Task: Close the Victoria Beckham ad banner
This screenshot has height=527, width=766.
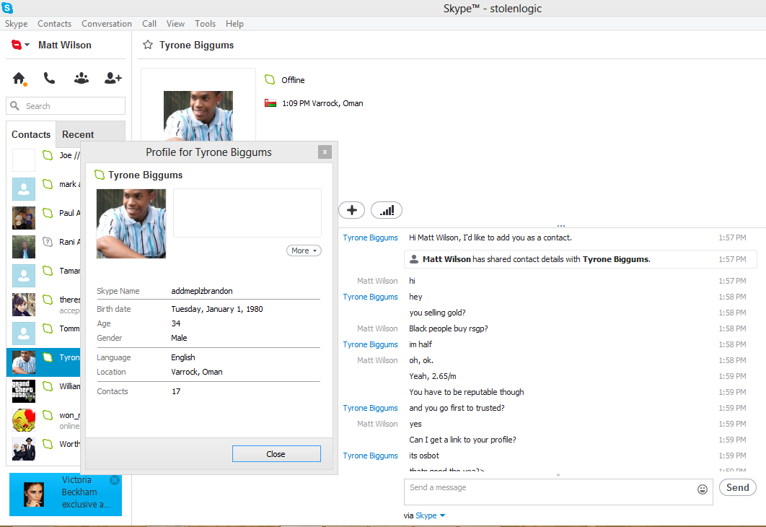Action: tap(115, 480)
